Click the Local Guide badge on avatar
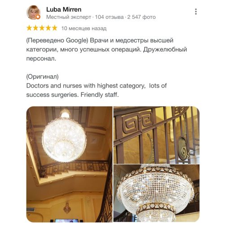This screenshot has width=229, height=229. coord(38,17)
